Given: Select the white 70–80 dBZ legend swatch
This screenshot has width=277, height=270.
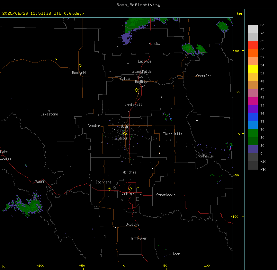Looking at the screenshot, I should pos(253,29).
